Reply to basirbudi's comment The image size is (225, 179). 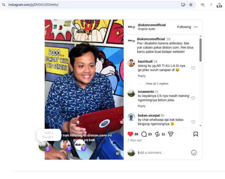142,76
